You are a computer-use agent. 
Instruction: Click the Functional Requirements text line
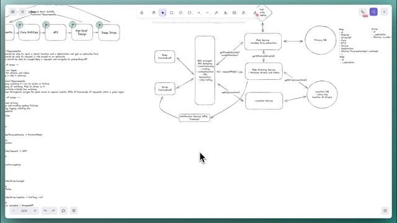coord(43,15)
